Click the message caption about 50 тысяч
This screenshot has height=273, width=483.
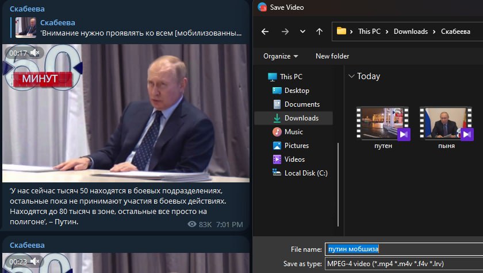[118, 206]
